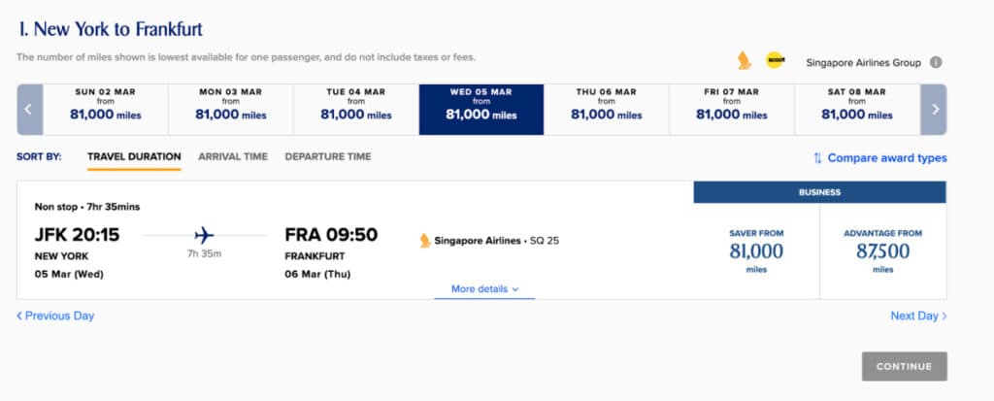The height and width of the screenshot is (401, 994).
Task: Click the Singapore Airlines logo next to SQ 25
Action: pos(425,240)
